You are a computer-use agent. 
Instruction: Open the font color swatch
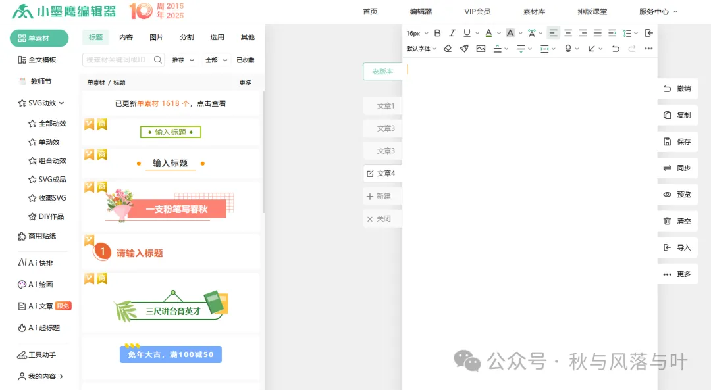tap(488, 32)
